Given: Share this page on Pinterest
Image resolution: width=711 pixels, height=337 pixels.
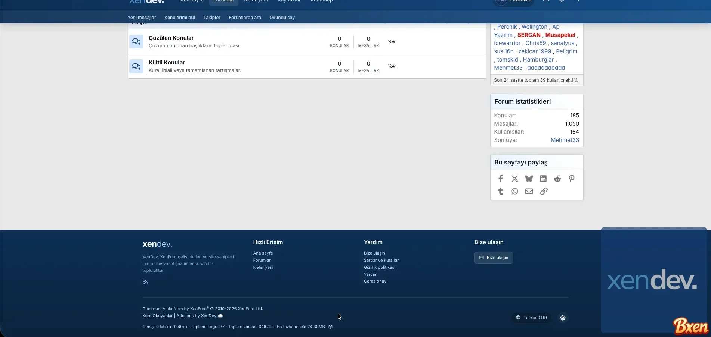Looking at the screenshot, I should click(x=571, y=179).
